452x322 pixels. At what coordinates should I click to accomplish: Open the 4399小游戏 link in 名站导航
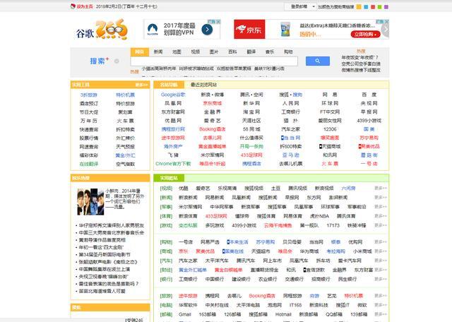(x=369, y=121)
